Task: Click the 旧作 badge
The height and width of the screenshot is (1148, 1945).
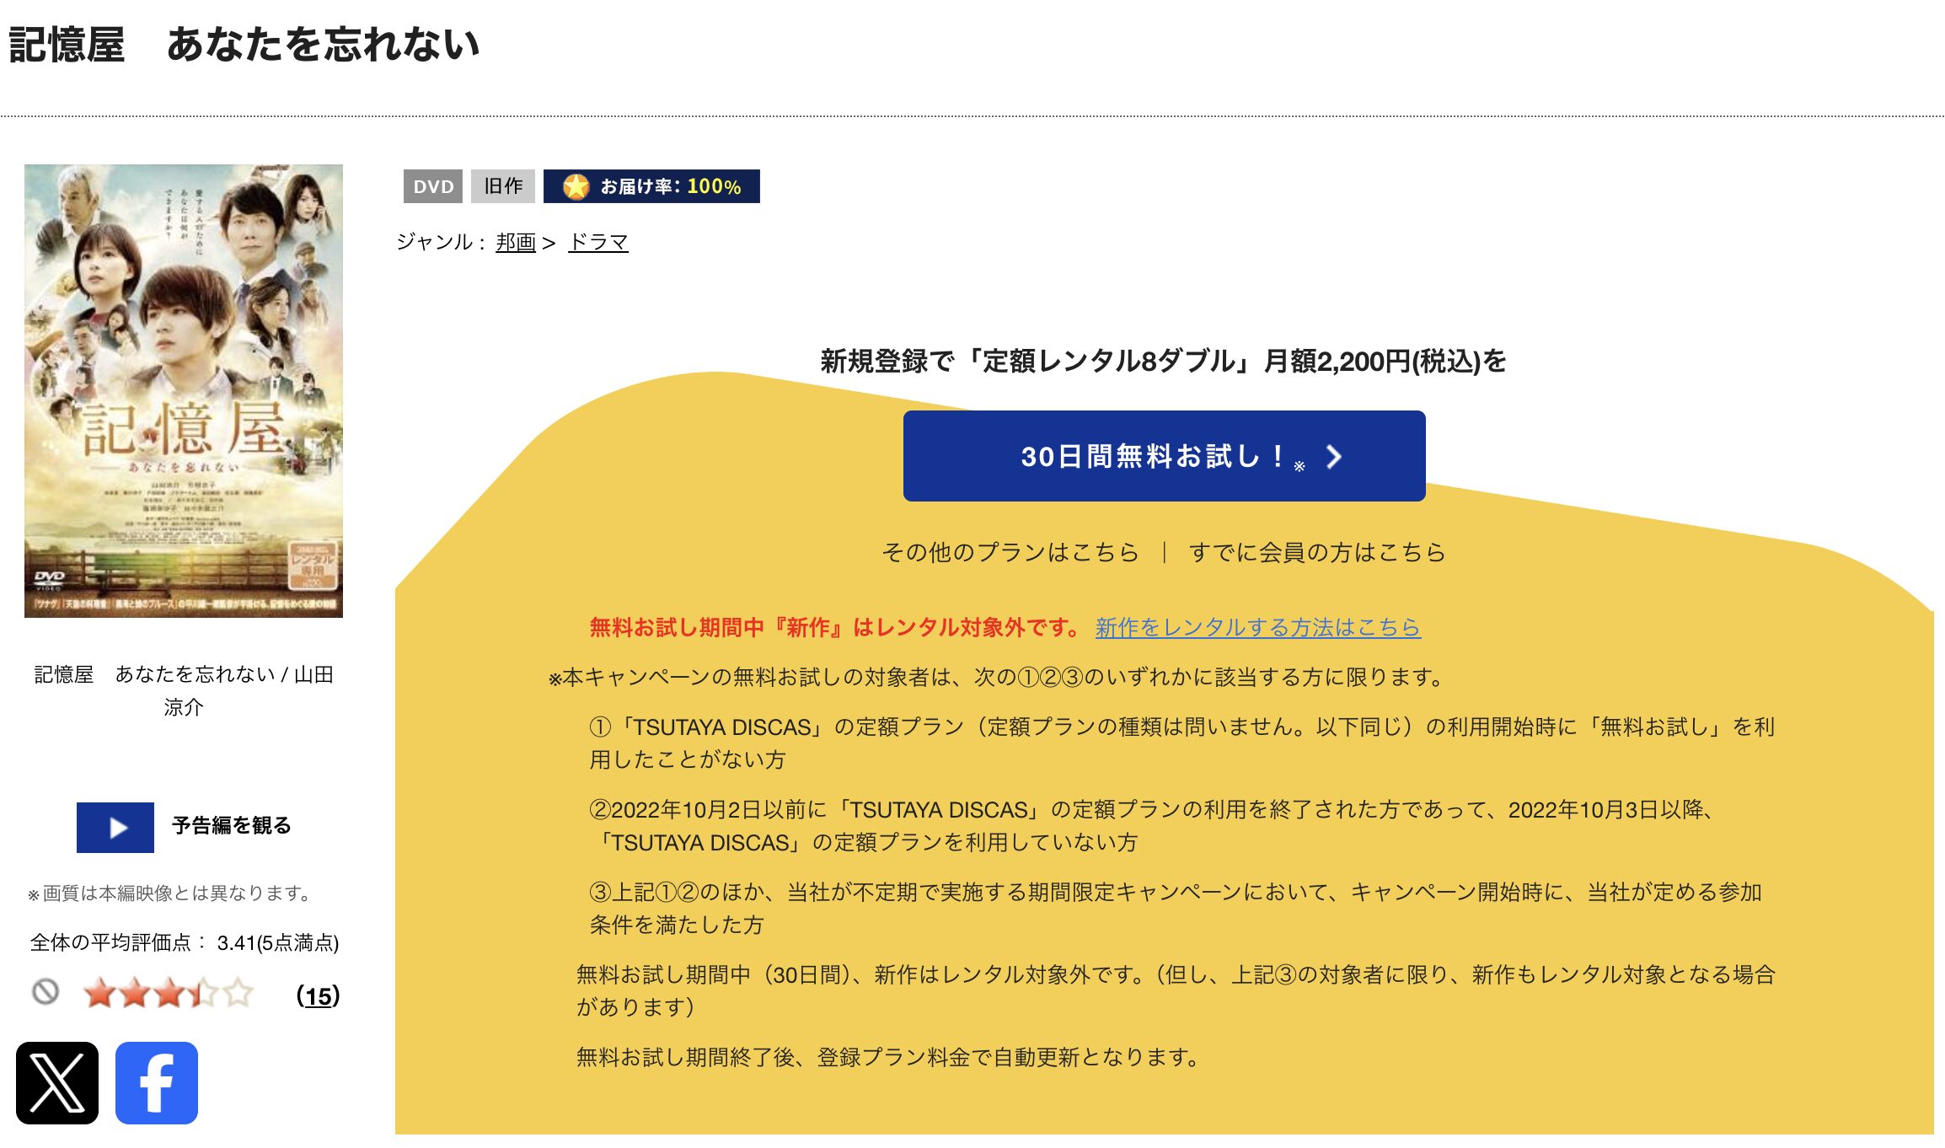Action: click(x=503, y=186)
